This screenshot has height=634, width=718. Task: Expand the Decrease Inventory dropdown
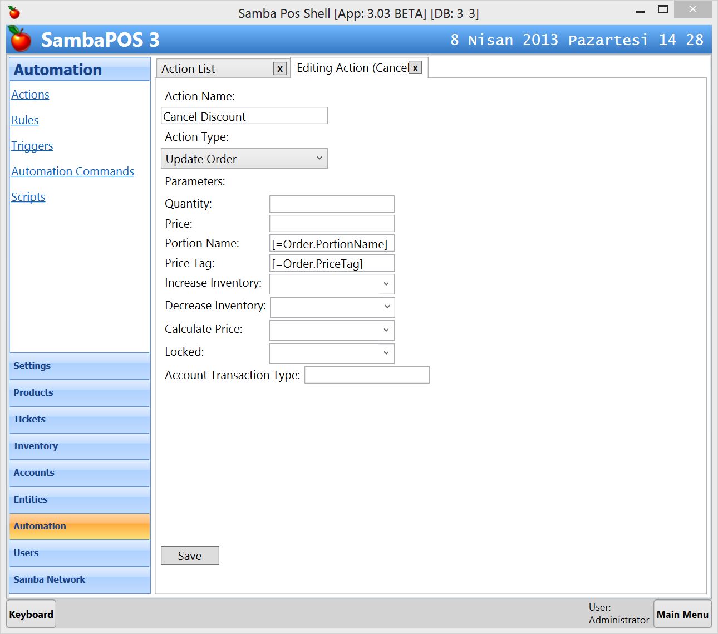[332, 307]
